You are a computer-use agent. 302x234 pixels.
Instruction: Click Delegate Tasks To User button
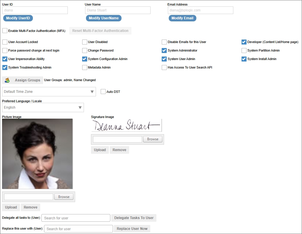pos(134,218)
